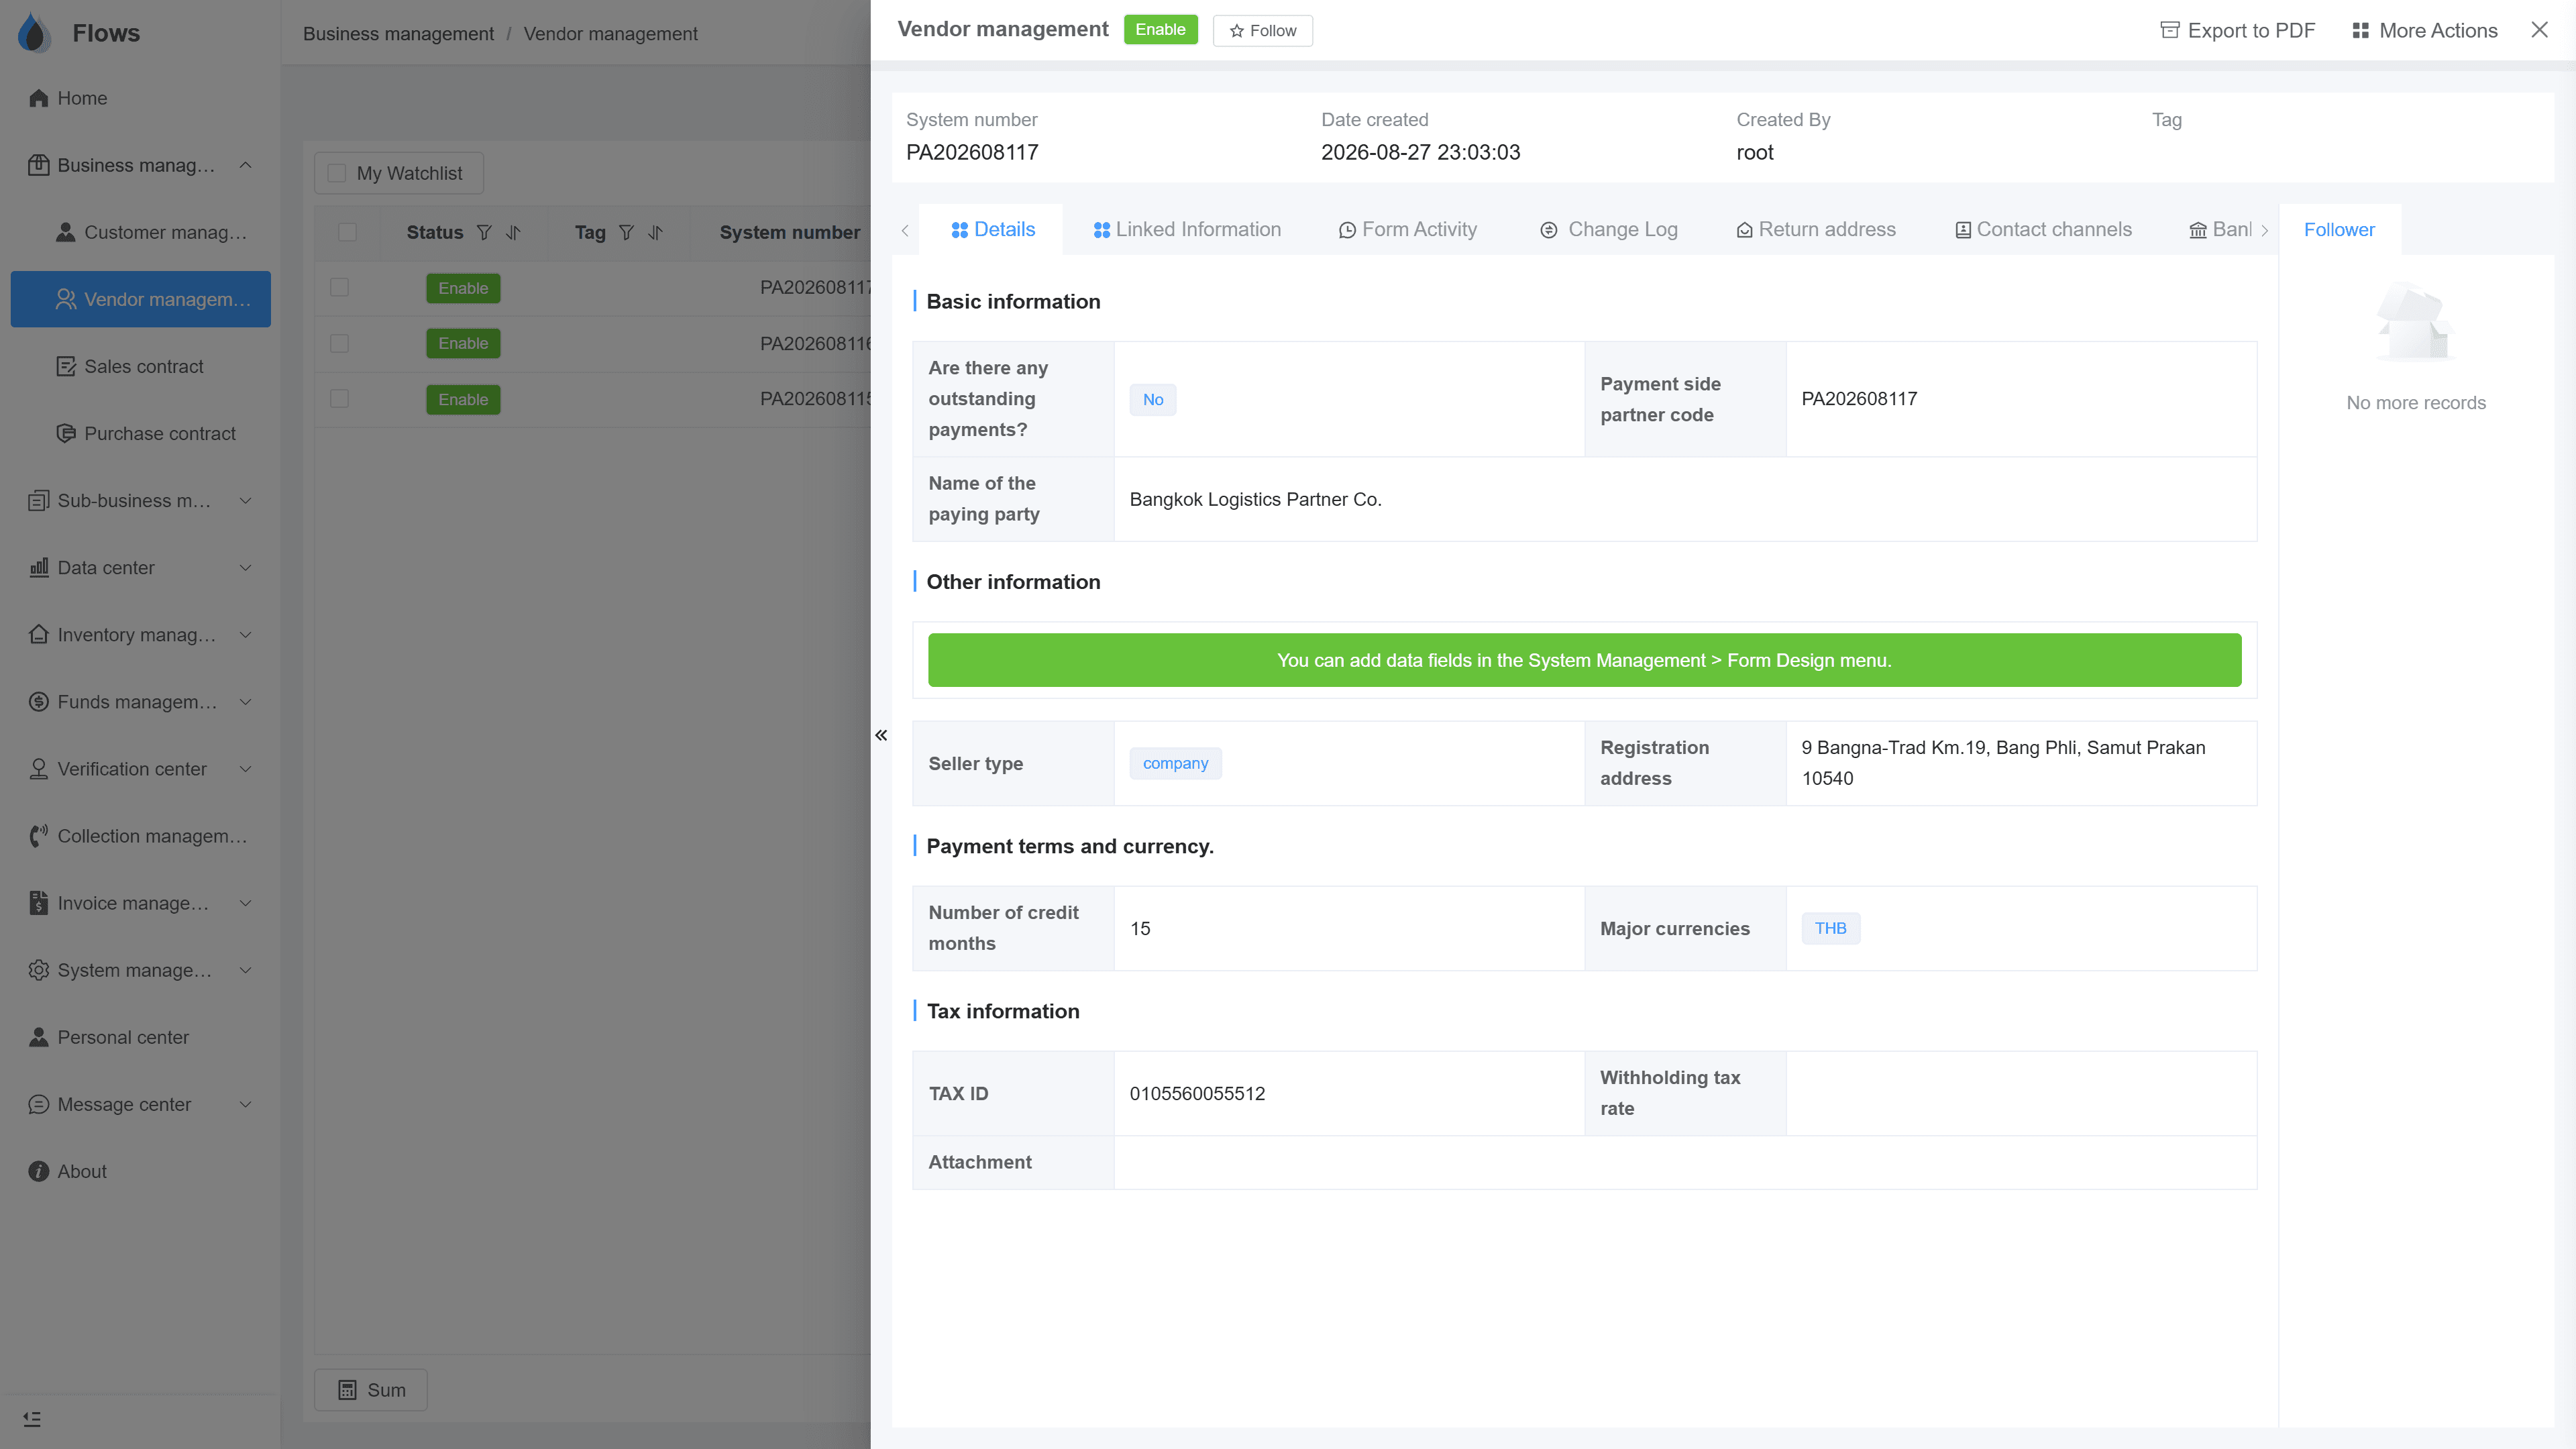Click the company seller type tag
The width and height of the screenshot is (2576, 1449).
(x=1175, y=763)
